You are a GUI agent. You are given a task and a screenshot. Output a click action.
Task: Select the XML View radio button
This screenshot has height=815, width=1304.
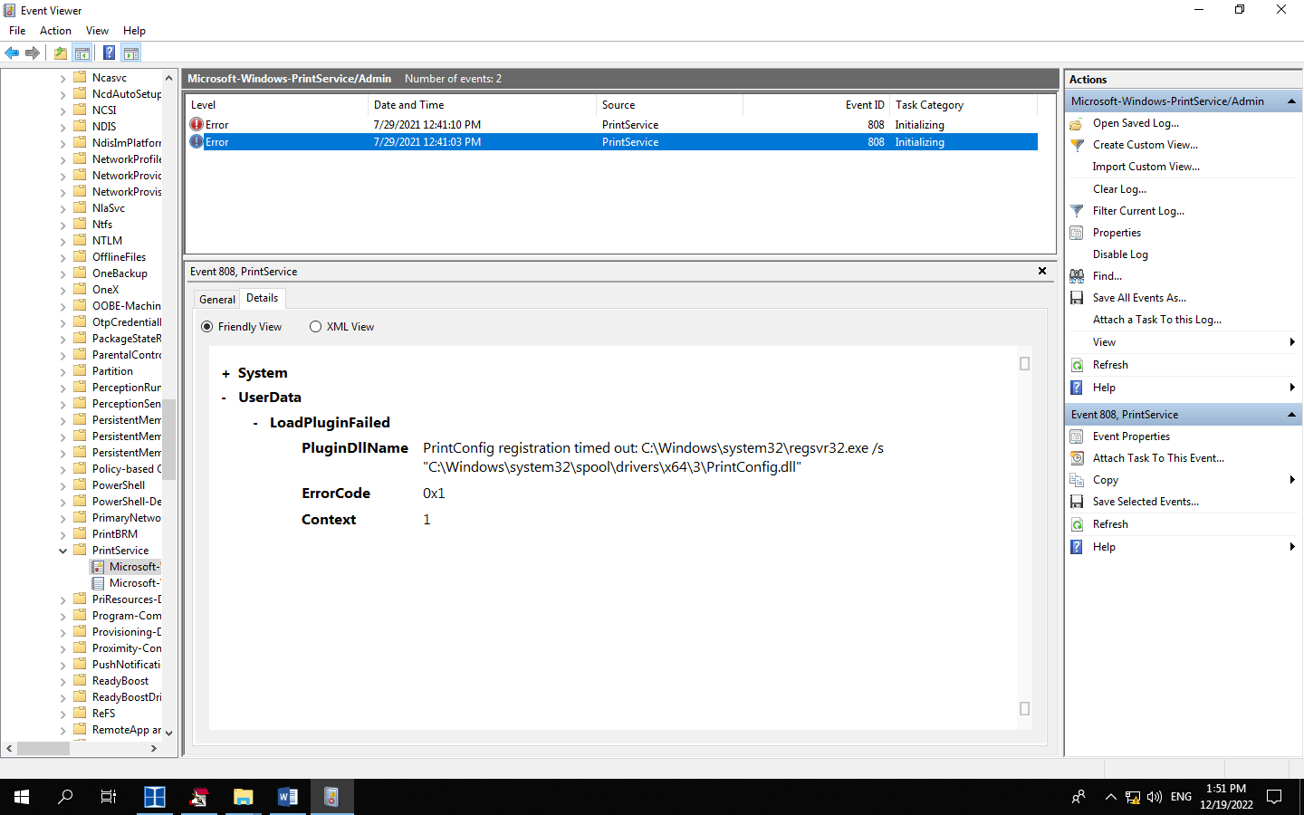pyautogui.click(x=315, y=327)
